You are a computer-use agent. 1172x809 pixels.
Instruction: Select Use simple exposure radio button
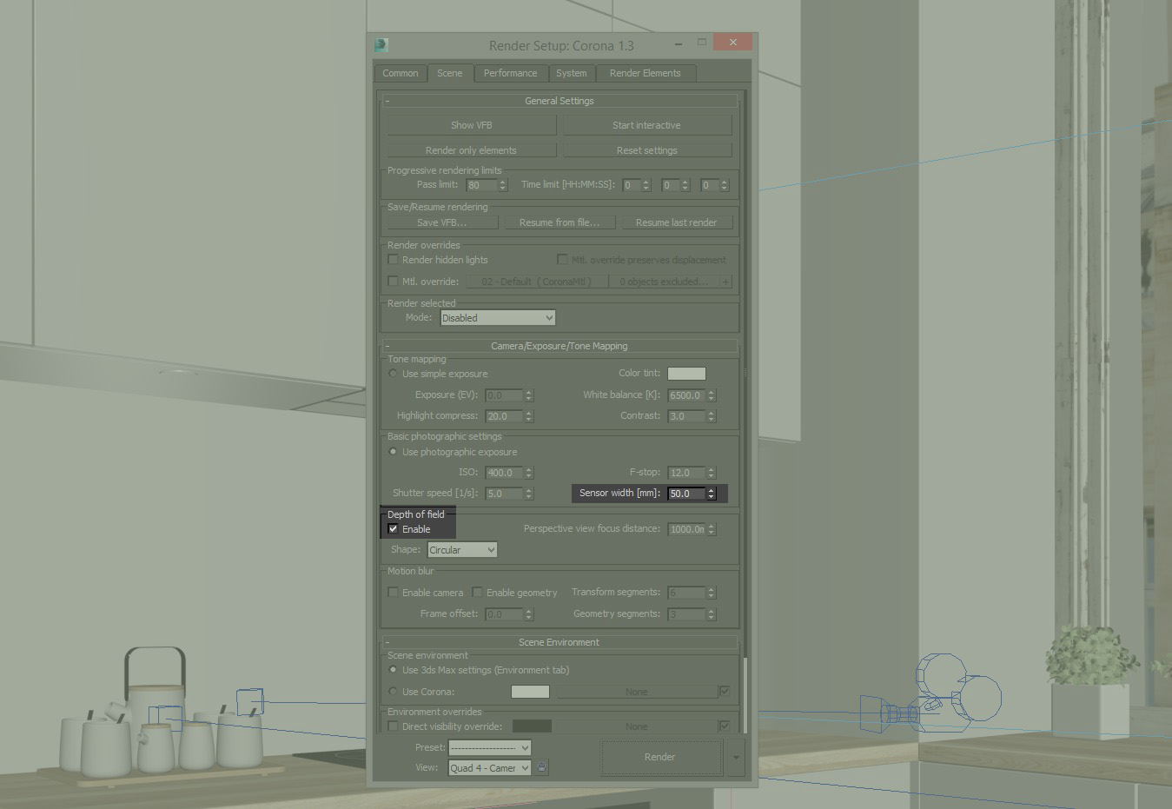tap(394, 374)
